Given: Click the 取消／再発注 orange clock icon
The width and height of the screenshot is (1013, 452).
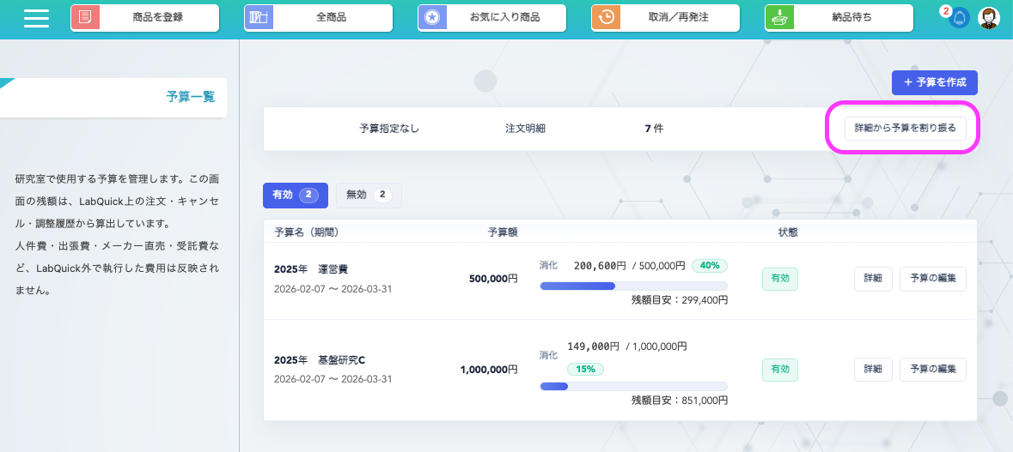Looking at the screenshot, I should 606,17.
